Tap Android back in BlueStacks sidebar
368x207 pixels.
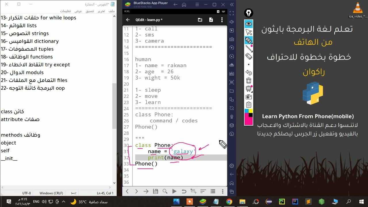pos(232,174)
